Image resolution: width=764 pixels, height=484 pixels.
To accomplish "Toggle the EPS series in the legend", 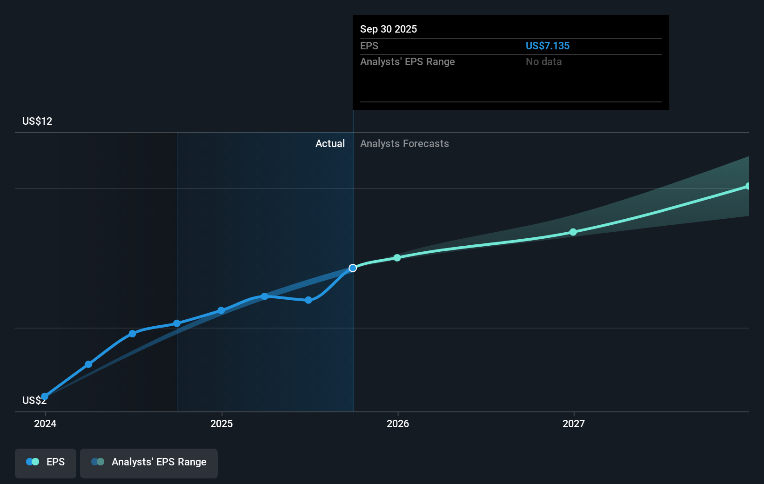I will [46, 463].
